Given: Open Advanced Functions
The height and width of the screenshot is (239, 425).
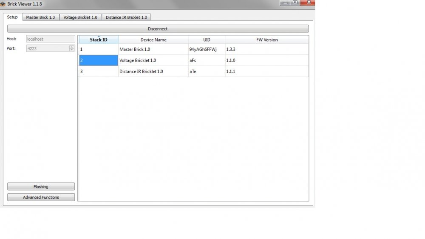Looking at the screenshot, I should point(41,197).
